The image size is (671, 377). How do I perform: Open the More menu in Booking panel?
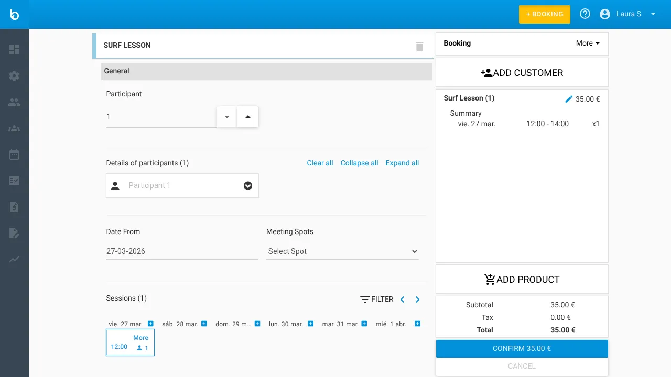tap(587, 43)
